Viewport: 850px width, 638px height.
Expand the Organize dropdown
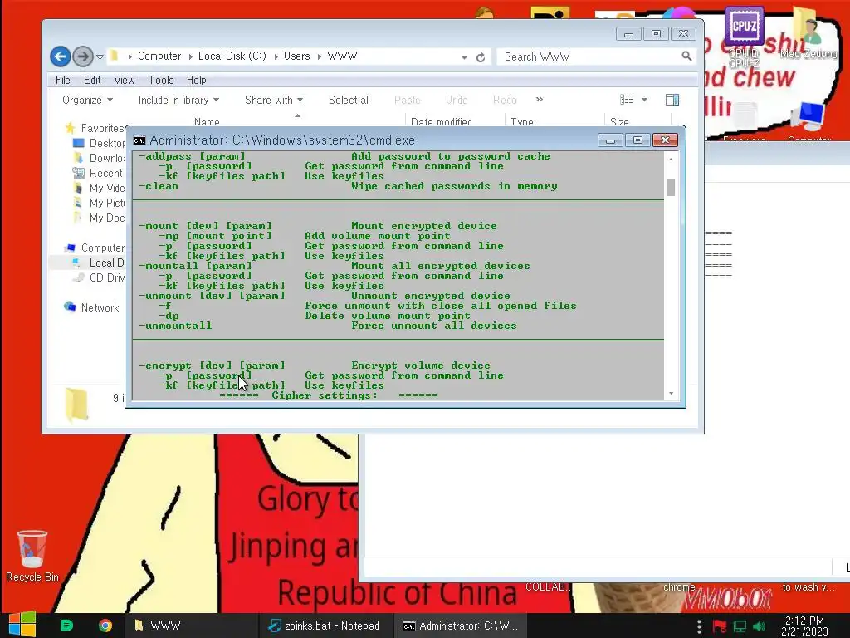pyautogui.click(x=87, y=100)
